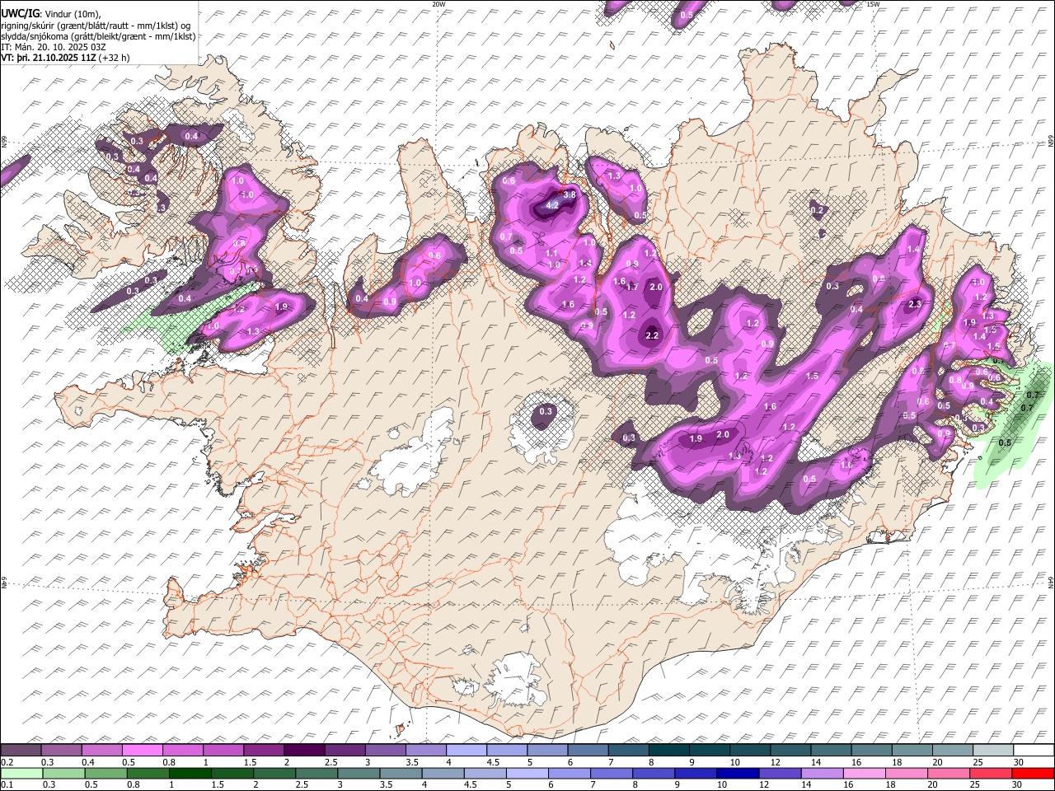The width and height of the screenshot is (1055, 791).
Task: Select the white 30 snow legend swatch
Action: (x=1034, y=751)
